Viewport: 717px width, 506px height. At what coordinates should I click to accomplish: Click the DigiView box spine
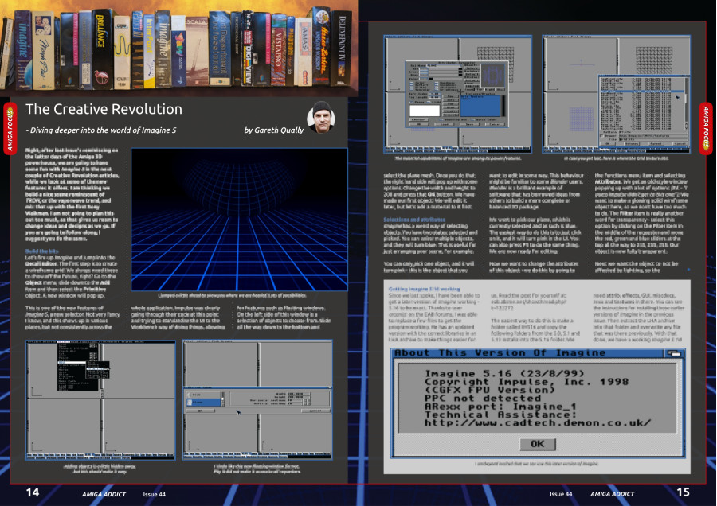point(248,49)
